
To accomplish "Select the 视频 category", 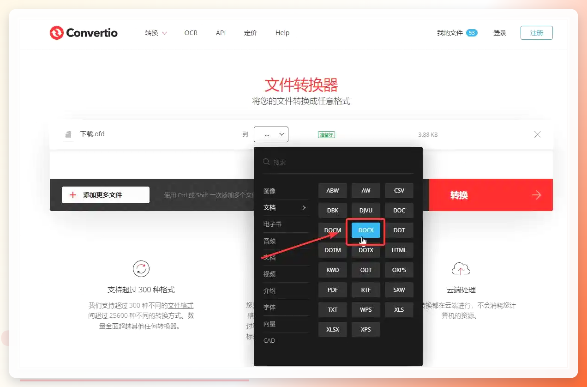I will click(x=270, y=274).
